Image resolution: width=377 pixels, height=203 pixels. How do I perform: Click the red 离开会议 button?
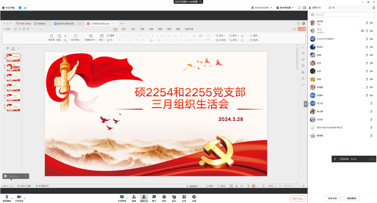pyautogui.click(x=298, y=198)
